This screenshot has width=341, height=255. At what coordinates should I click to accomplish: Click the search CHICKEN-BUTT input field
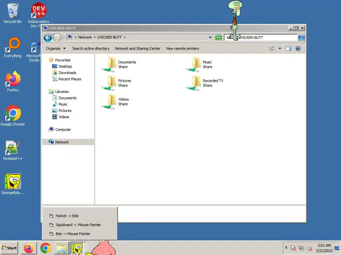(x=261, y=37)
